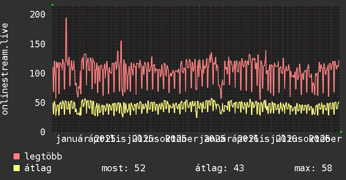This screenshot has width=346, height=180.
Task: Click the 'most: 52' value
Action: coord(123,168)
